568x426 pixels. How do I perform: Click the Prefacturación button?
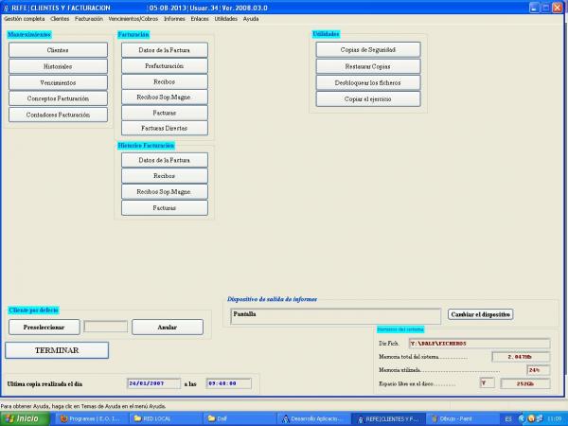click(x=164, y=66)
